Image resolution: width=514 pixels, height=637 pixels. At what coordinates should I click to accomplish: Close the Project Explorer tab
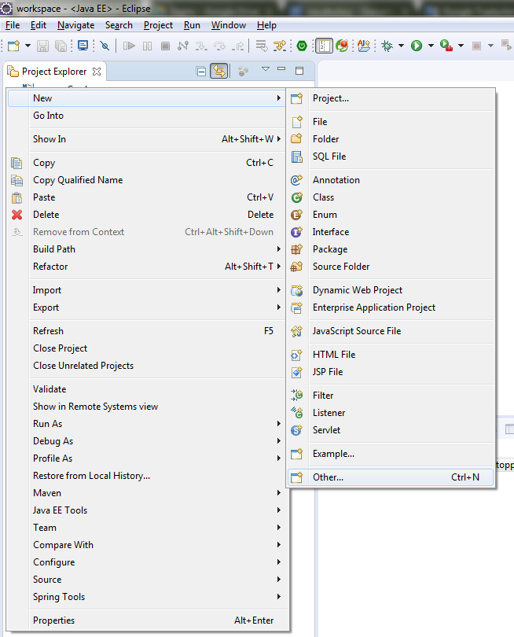(x=97, y=72)
